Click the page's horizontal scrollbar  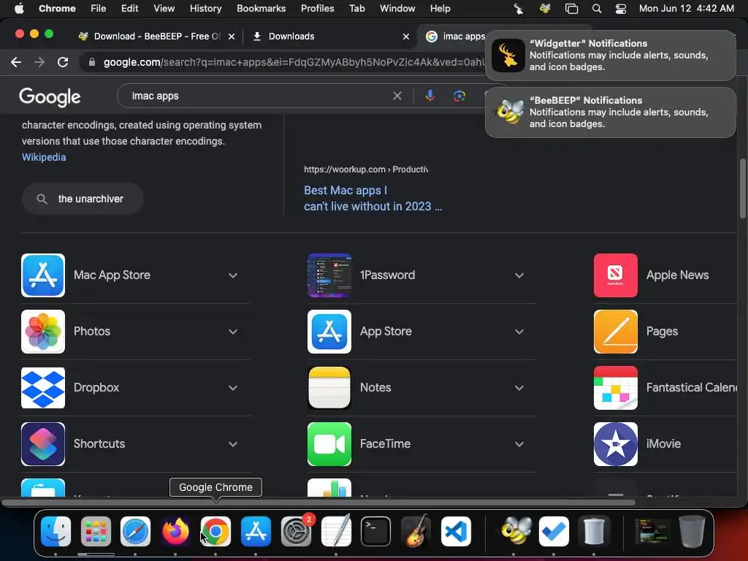[x=318, y=503]
